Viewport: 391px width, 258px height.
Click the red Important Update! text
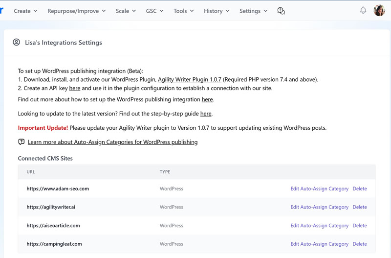coord(43,128)
